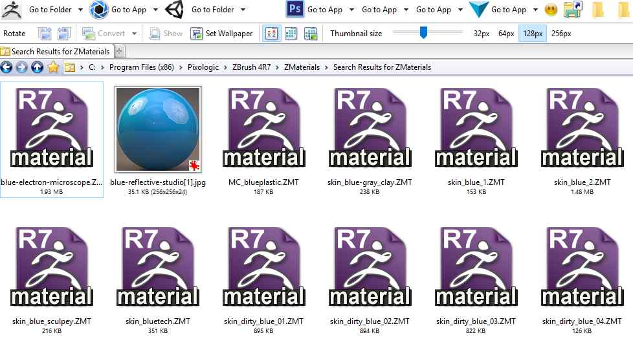633x346 pixels.
Task: Click the folder icon in address bar
Action: [x=70, y=67]
